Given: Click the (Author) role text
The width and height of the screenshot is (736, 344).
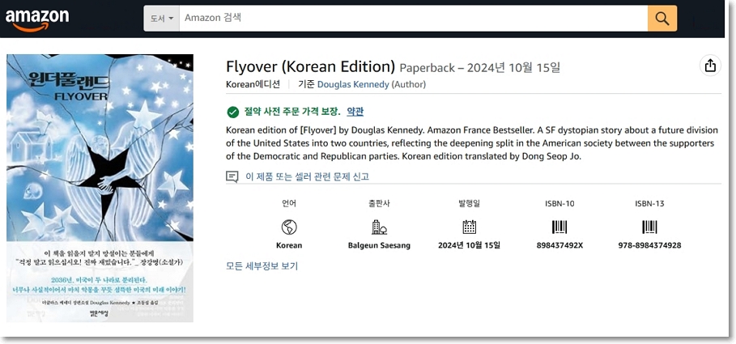Looking at the screenshot, I should 408,84.
